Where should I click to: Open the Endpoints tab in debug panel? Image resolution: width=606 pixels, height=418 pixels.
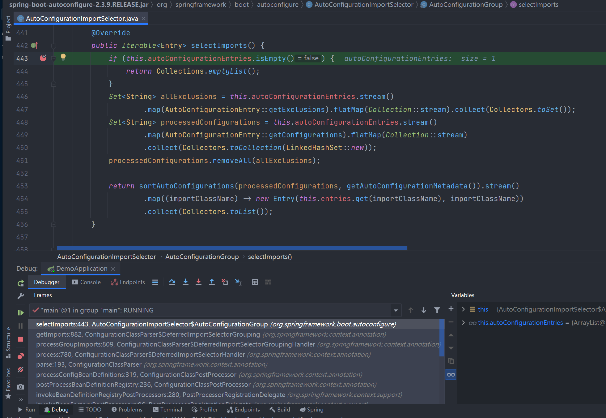[128, 282]
